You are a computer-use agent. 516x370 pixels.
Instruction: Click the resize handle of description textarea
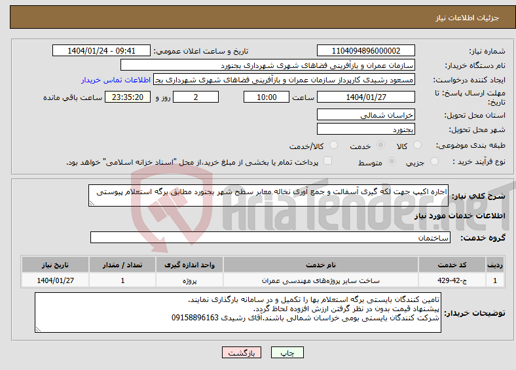pos(92,203)
